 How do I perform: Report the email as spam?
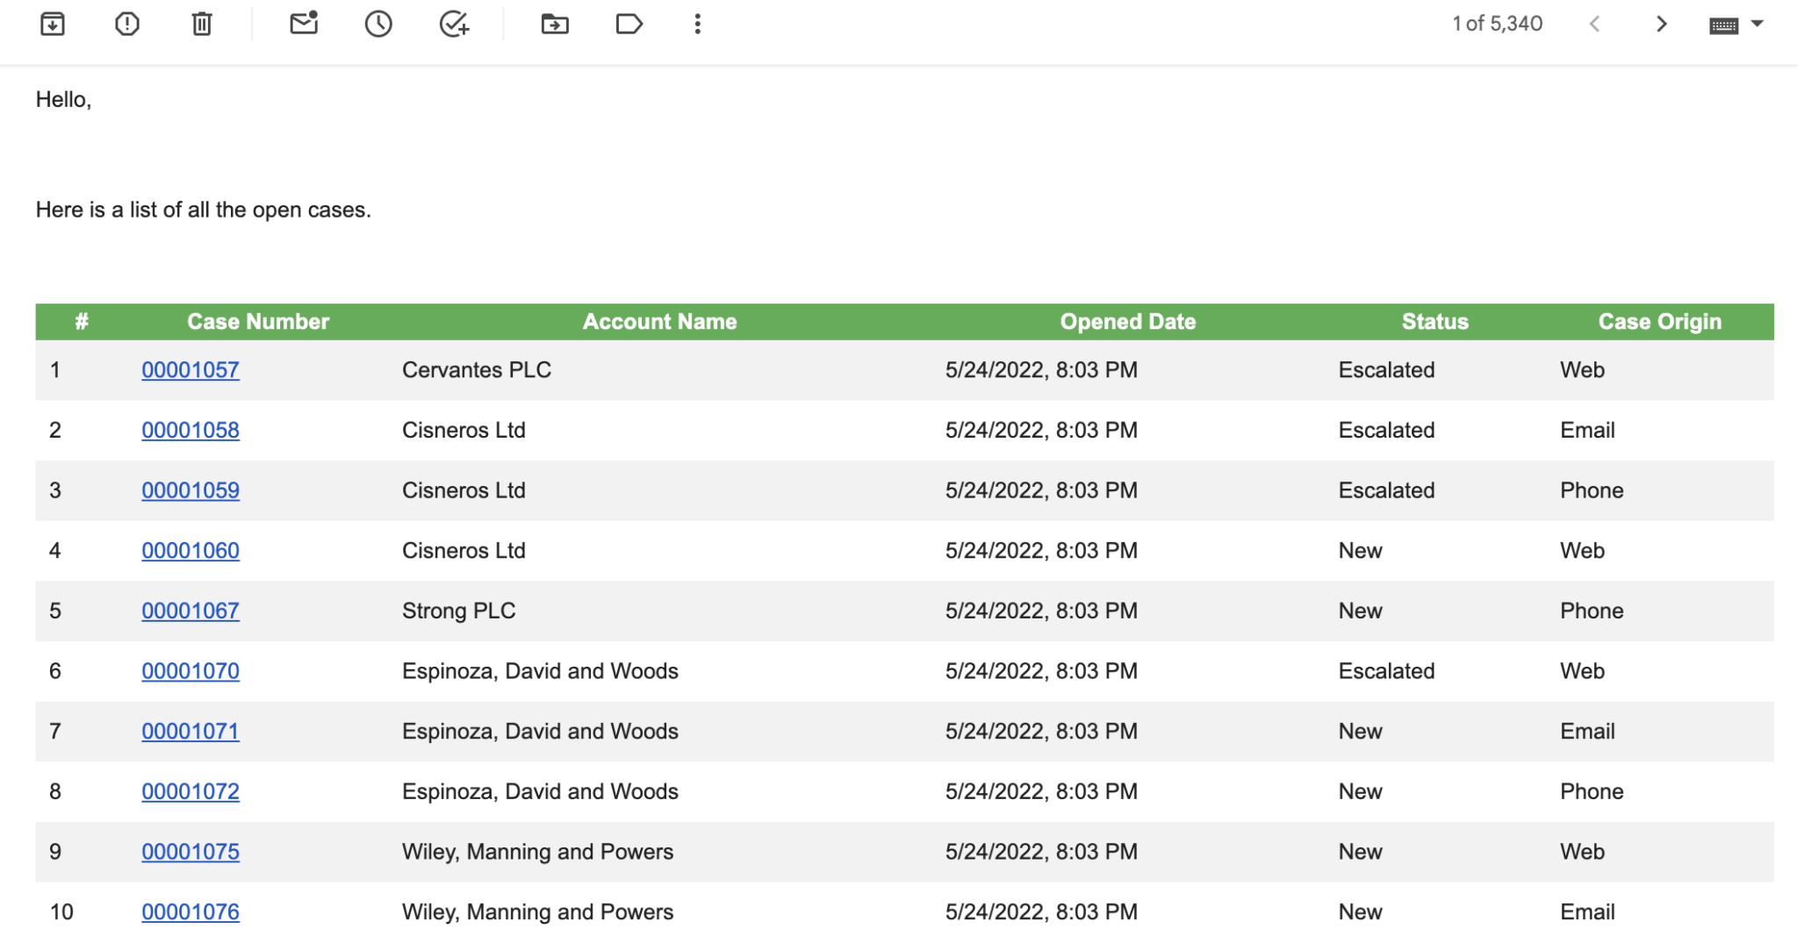click(126, 24)
